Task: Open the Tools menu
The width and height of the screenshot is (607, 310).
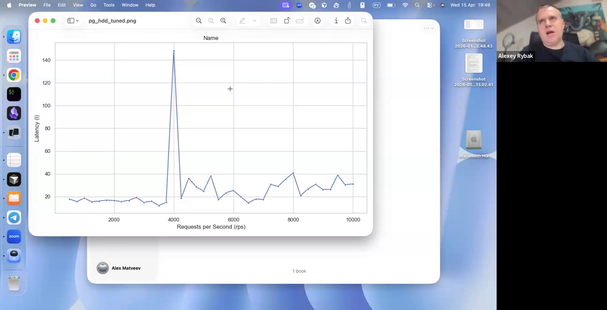Action: [109, 5]
